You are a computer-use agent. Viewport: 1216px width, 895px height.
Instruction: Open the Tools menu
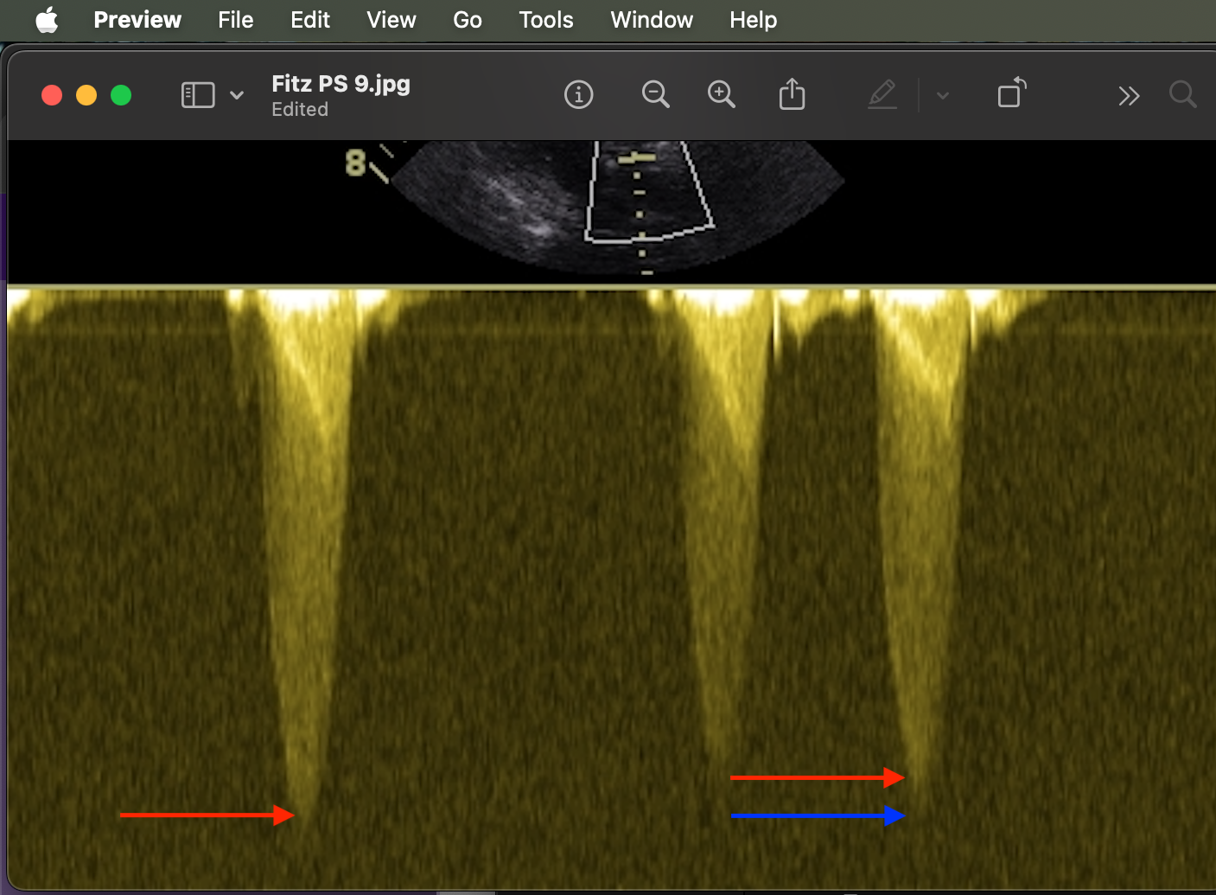tap(545, 20)
